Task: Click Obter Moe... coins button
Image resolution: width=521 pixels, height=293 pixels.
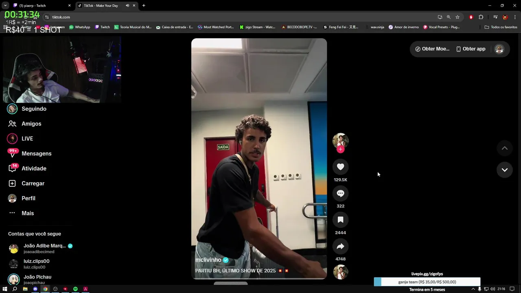Action: [x=432, y=49]
